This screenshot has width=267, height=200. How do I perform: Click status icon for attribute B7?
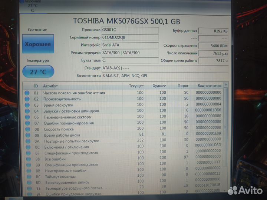tap(29, 153)
